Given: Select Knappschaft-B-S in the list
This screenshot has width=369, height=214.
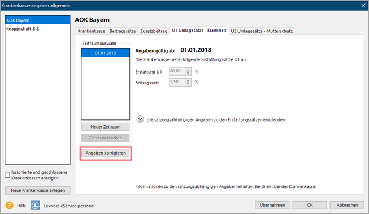Looking at the screenshot, I should pos(37,29).
